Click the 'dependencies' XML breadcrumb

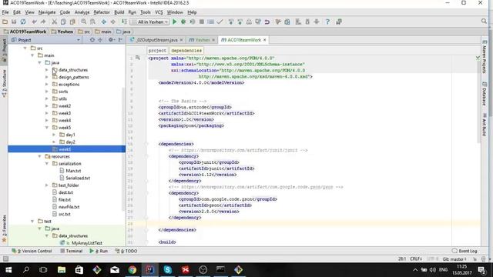186,51
